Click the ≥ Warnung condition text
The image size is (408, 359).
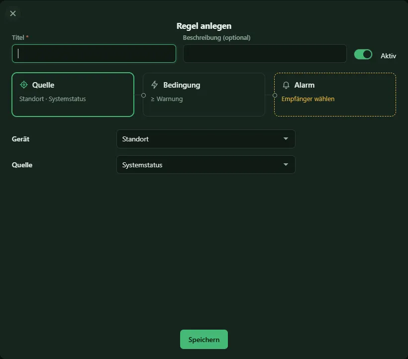point(167,99)
